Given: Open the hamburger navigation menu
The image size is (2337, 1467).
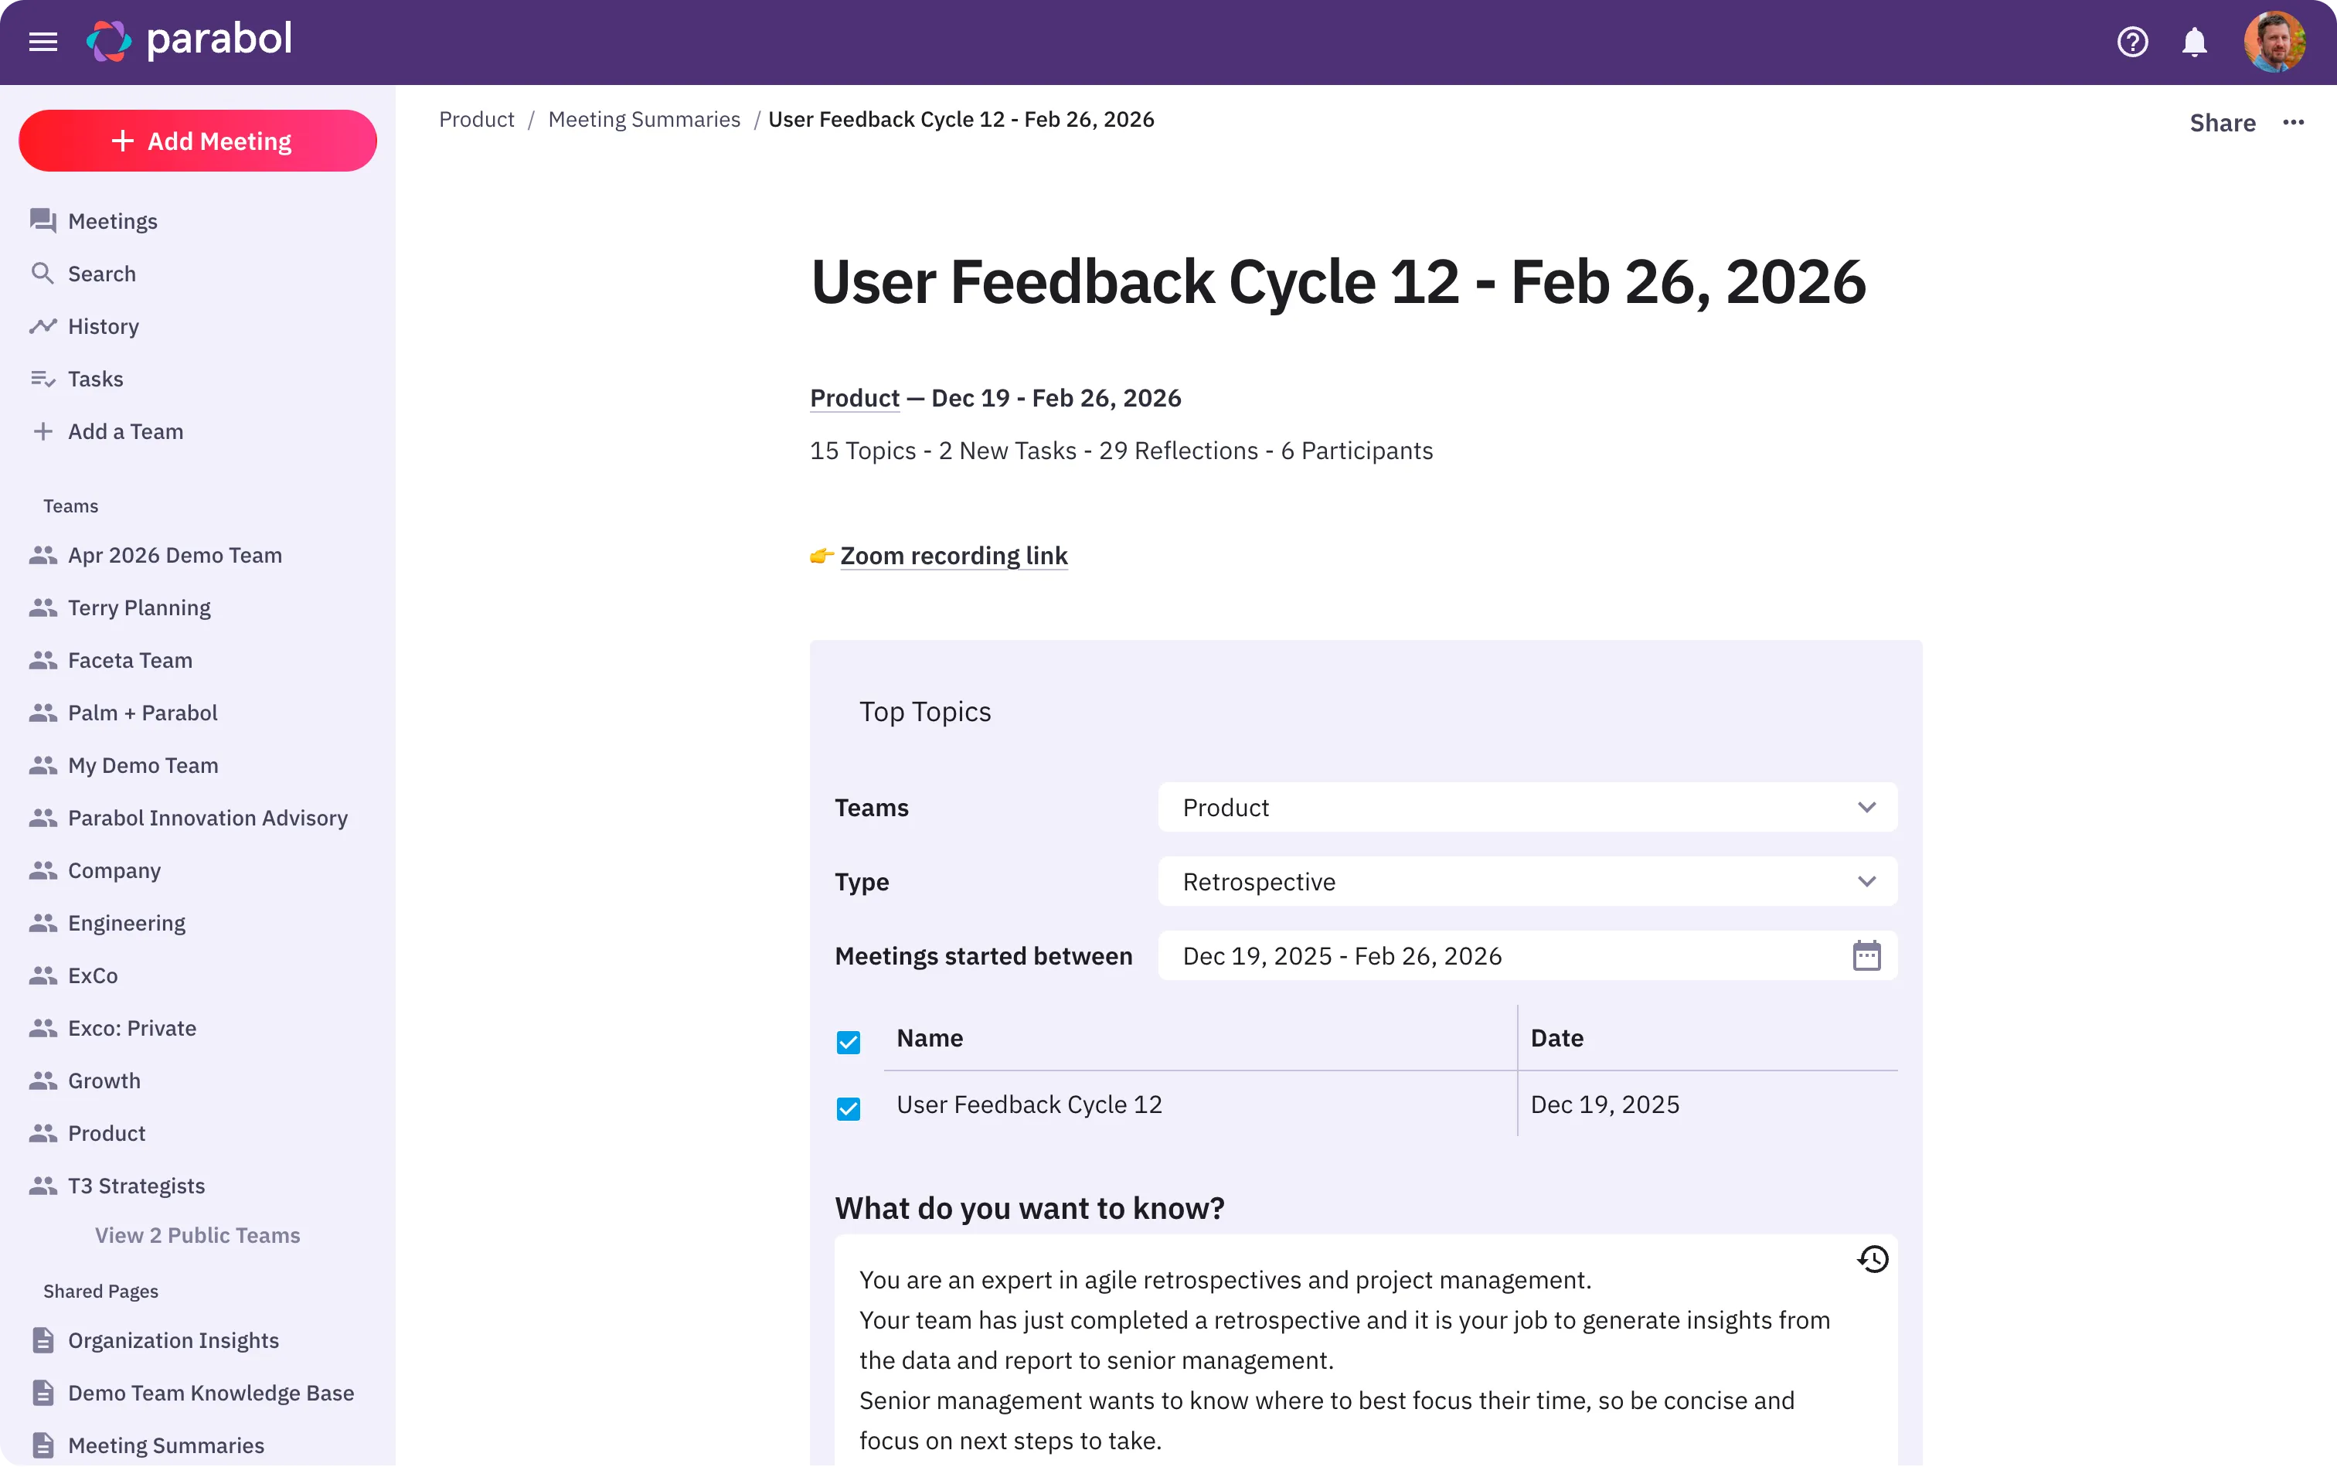Looking at the screenshot, I should click(43, 42).
